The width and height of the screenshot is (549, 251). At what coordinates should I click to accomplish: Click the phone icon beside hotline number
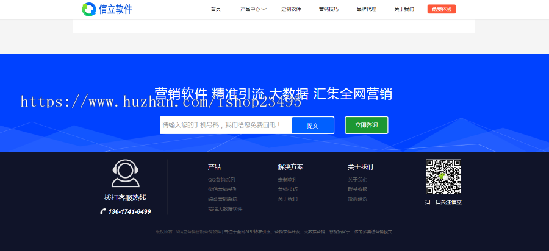click(103, 211)
